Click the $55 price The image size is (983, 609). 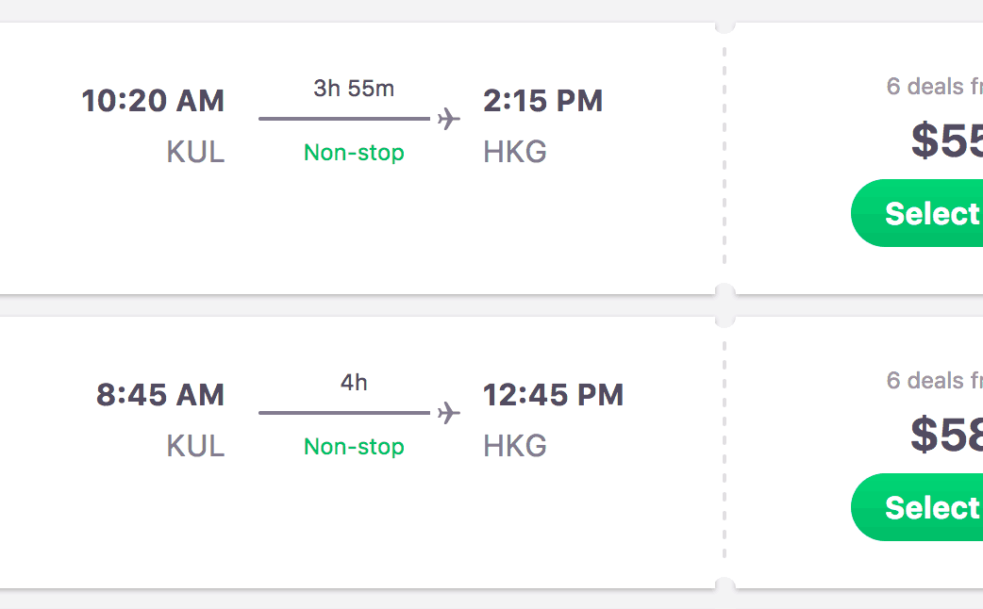coord(946,141)
